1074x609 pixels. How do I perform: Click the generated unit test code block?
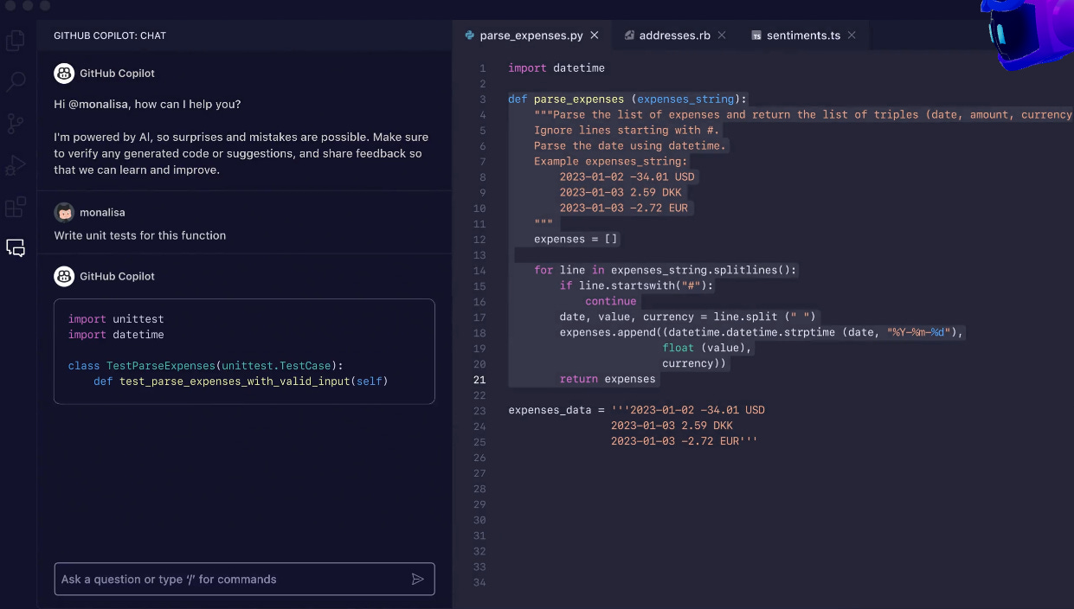pyautogui.click(x=244, y=351)
